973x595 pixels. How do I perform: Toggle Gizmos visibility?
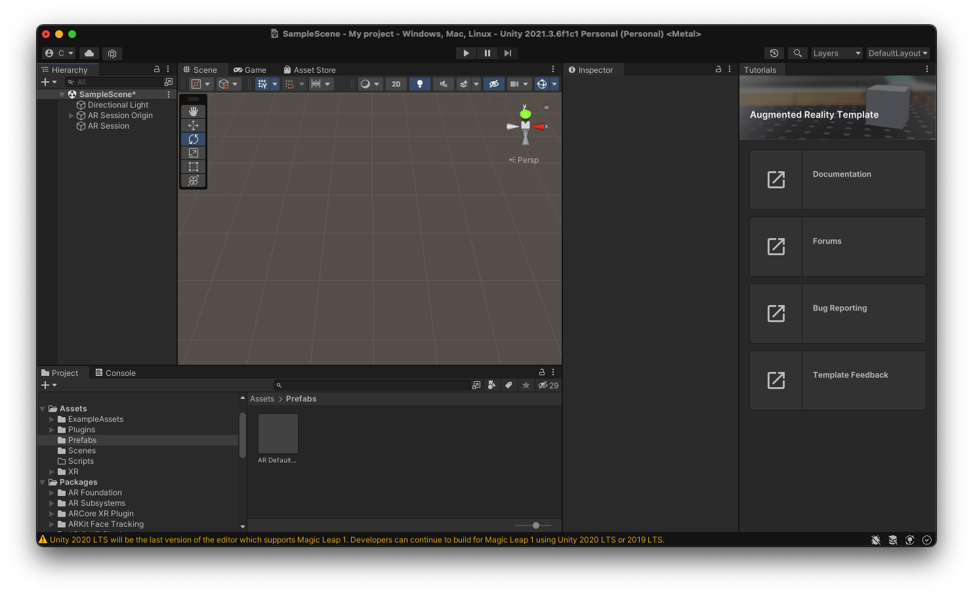pyautogui.click(x=541, y=84)
